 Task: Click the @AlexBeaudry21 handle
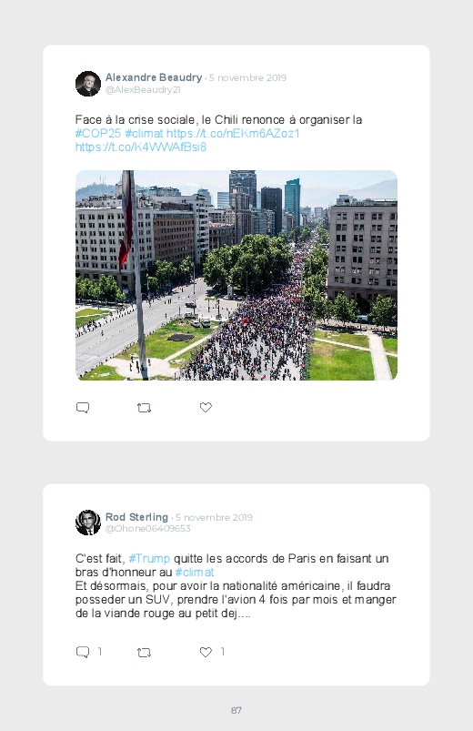tap(143, 89)
